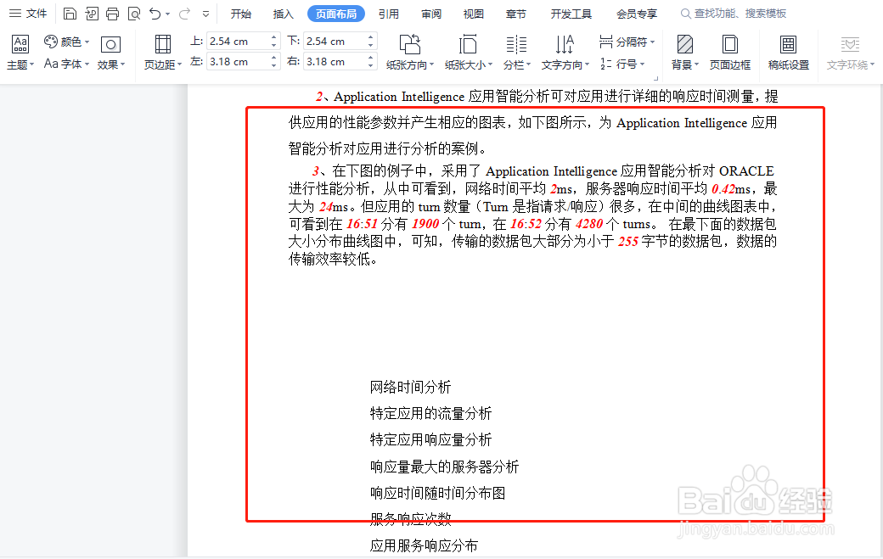883x559 pixels.
Task: Click the 查找功能 search box
Action: pos(734,14)
